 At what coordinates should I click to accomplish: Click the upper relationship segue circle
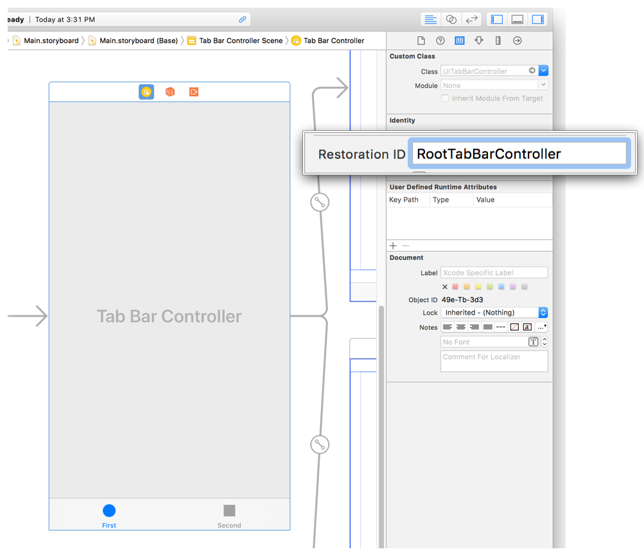tap(319, 202)
